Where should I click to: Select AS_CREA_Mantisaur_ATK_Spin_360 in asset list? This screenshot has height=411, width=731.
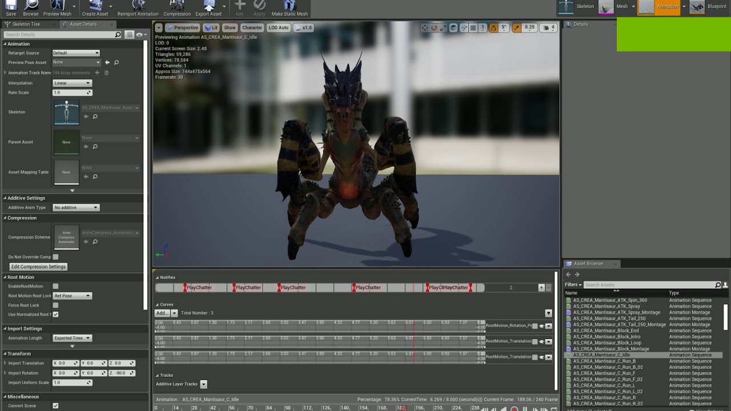[x=610, y=300]
